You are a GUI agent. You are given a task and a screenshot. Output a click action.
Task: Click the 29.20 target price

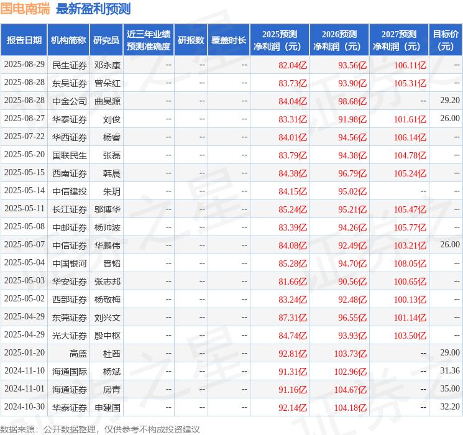[450, 101]
